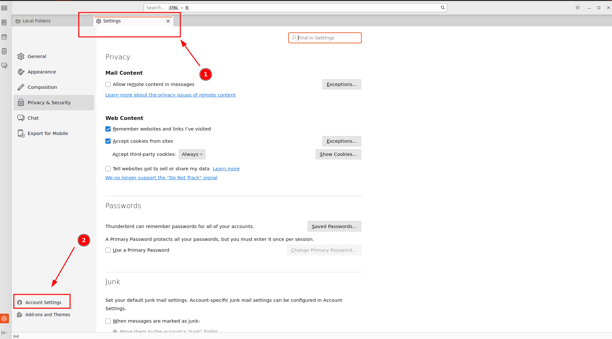This screenshot has height=339, width=612.
Task: Click Show Cookies button
Action: tap(338, 154)
